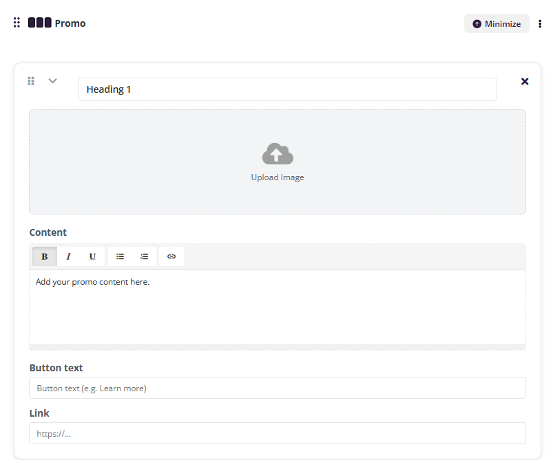Click the three-column Promo block icon
Image resolution: width=553 pixels, height=460 pixels.
pyautogui.click(x=39, y=23)
